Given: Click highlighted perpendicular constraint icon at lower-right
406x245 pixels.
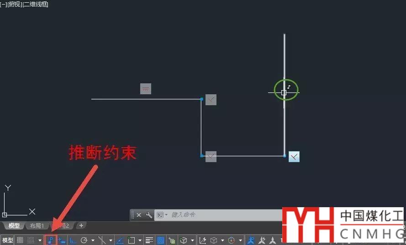Looking at the screenshot, I should (294, 157).
